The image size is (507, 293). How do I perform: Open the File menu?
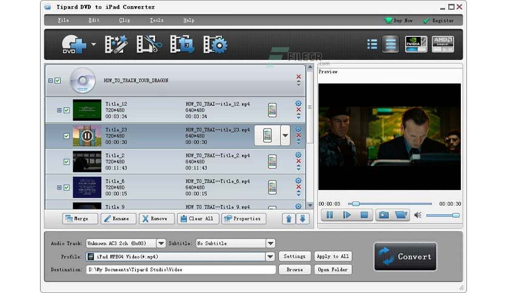pyautogui.click(x=63, y=20)
